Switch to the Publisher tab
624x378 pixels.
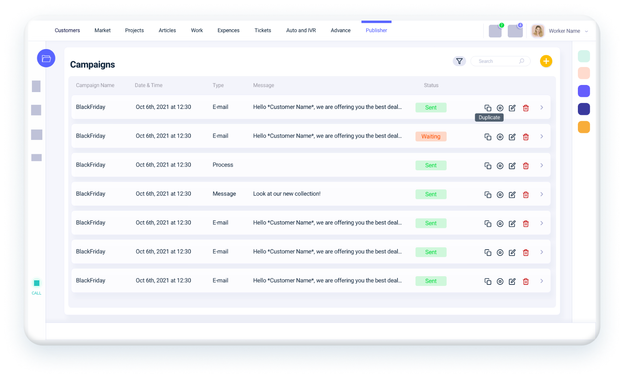[x=376, y=30]
